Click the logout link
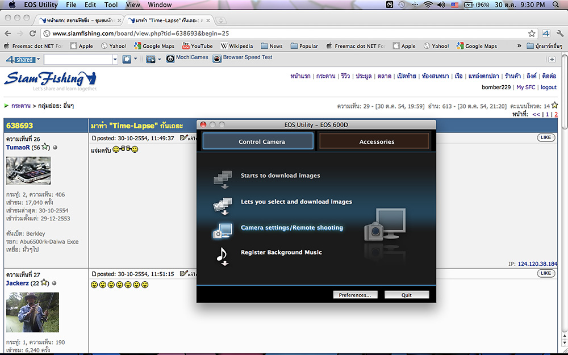This screenshot has width=568, height=355. tap(549, 87)
